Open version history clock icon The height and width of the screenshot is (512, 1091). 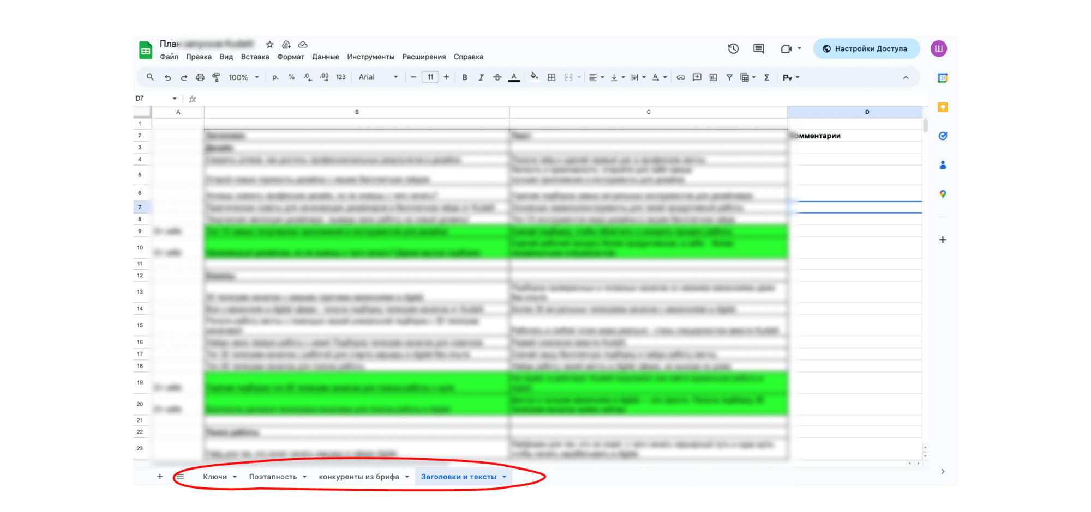point(733,48)
